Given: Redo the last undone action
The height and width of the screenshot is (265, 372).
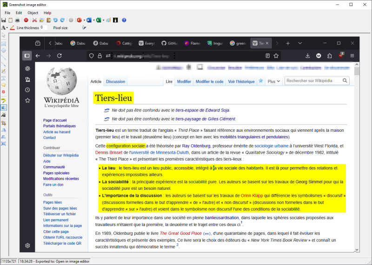Looking at the screenshot, I should click(x=62, y=20).
